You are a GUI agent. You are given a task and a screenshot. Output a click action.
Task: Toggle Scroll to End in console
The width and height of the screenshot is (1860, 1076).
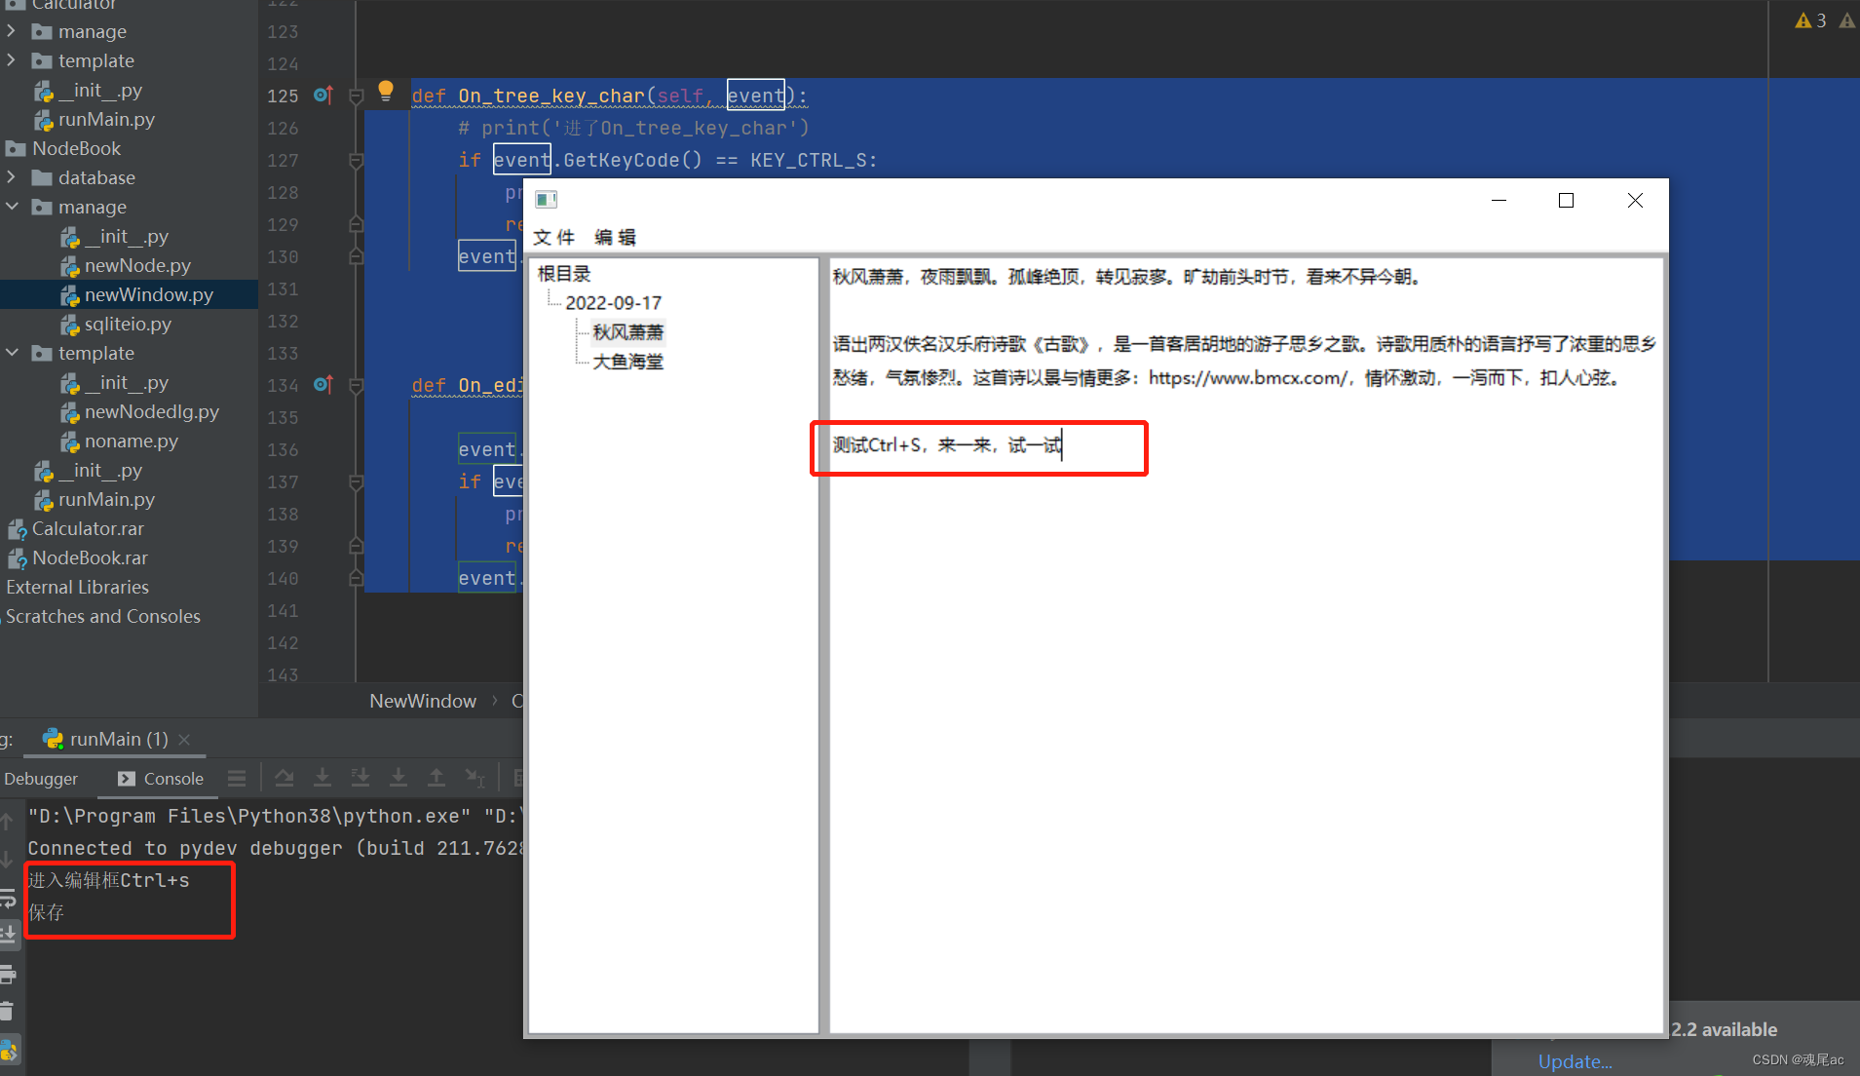point(8,934)
